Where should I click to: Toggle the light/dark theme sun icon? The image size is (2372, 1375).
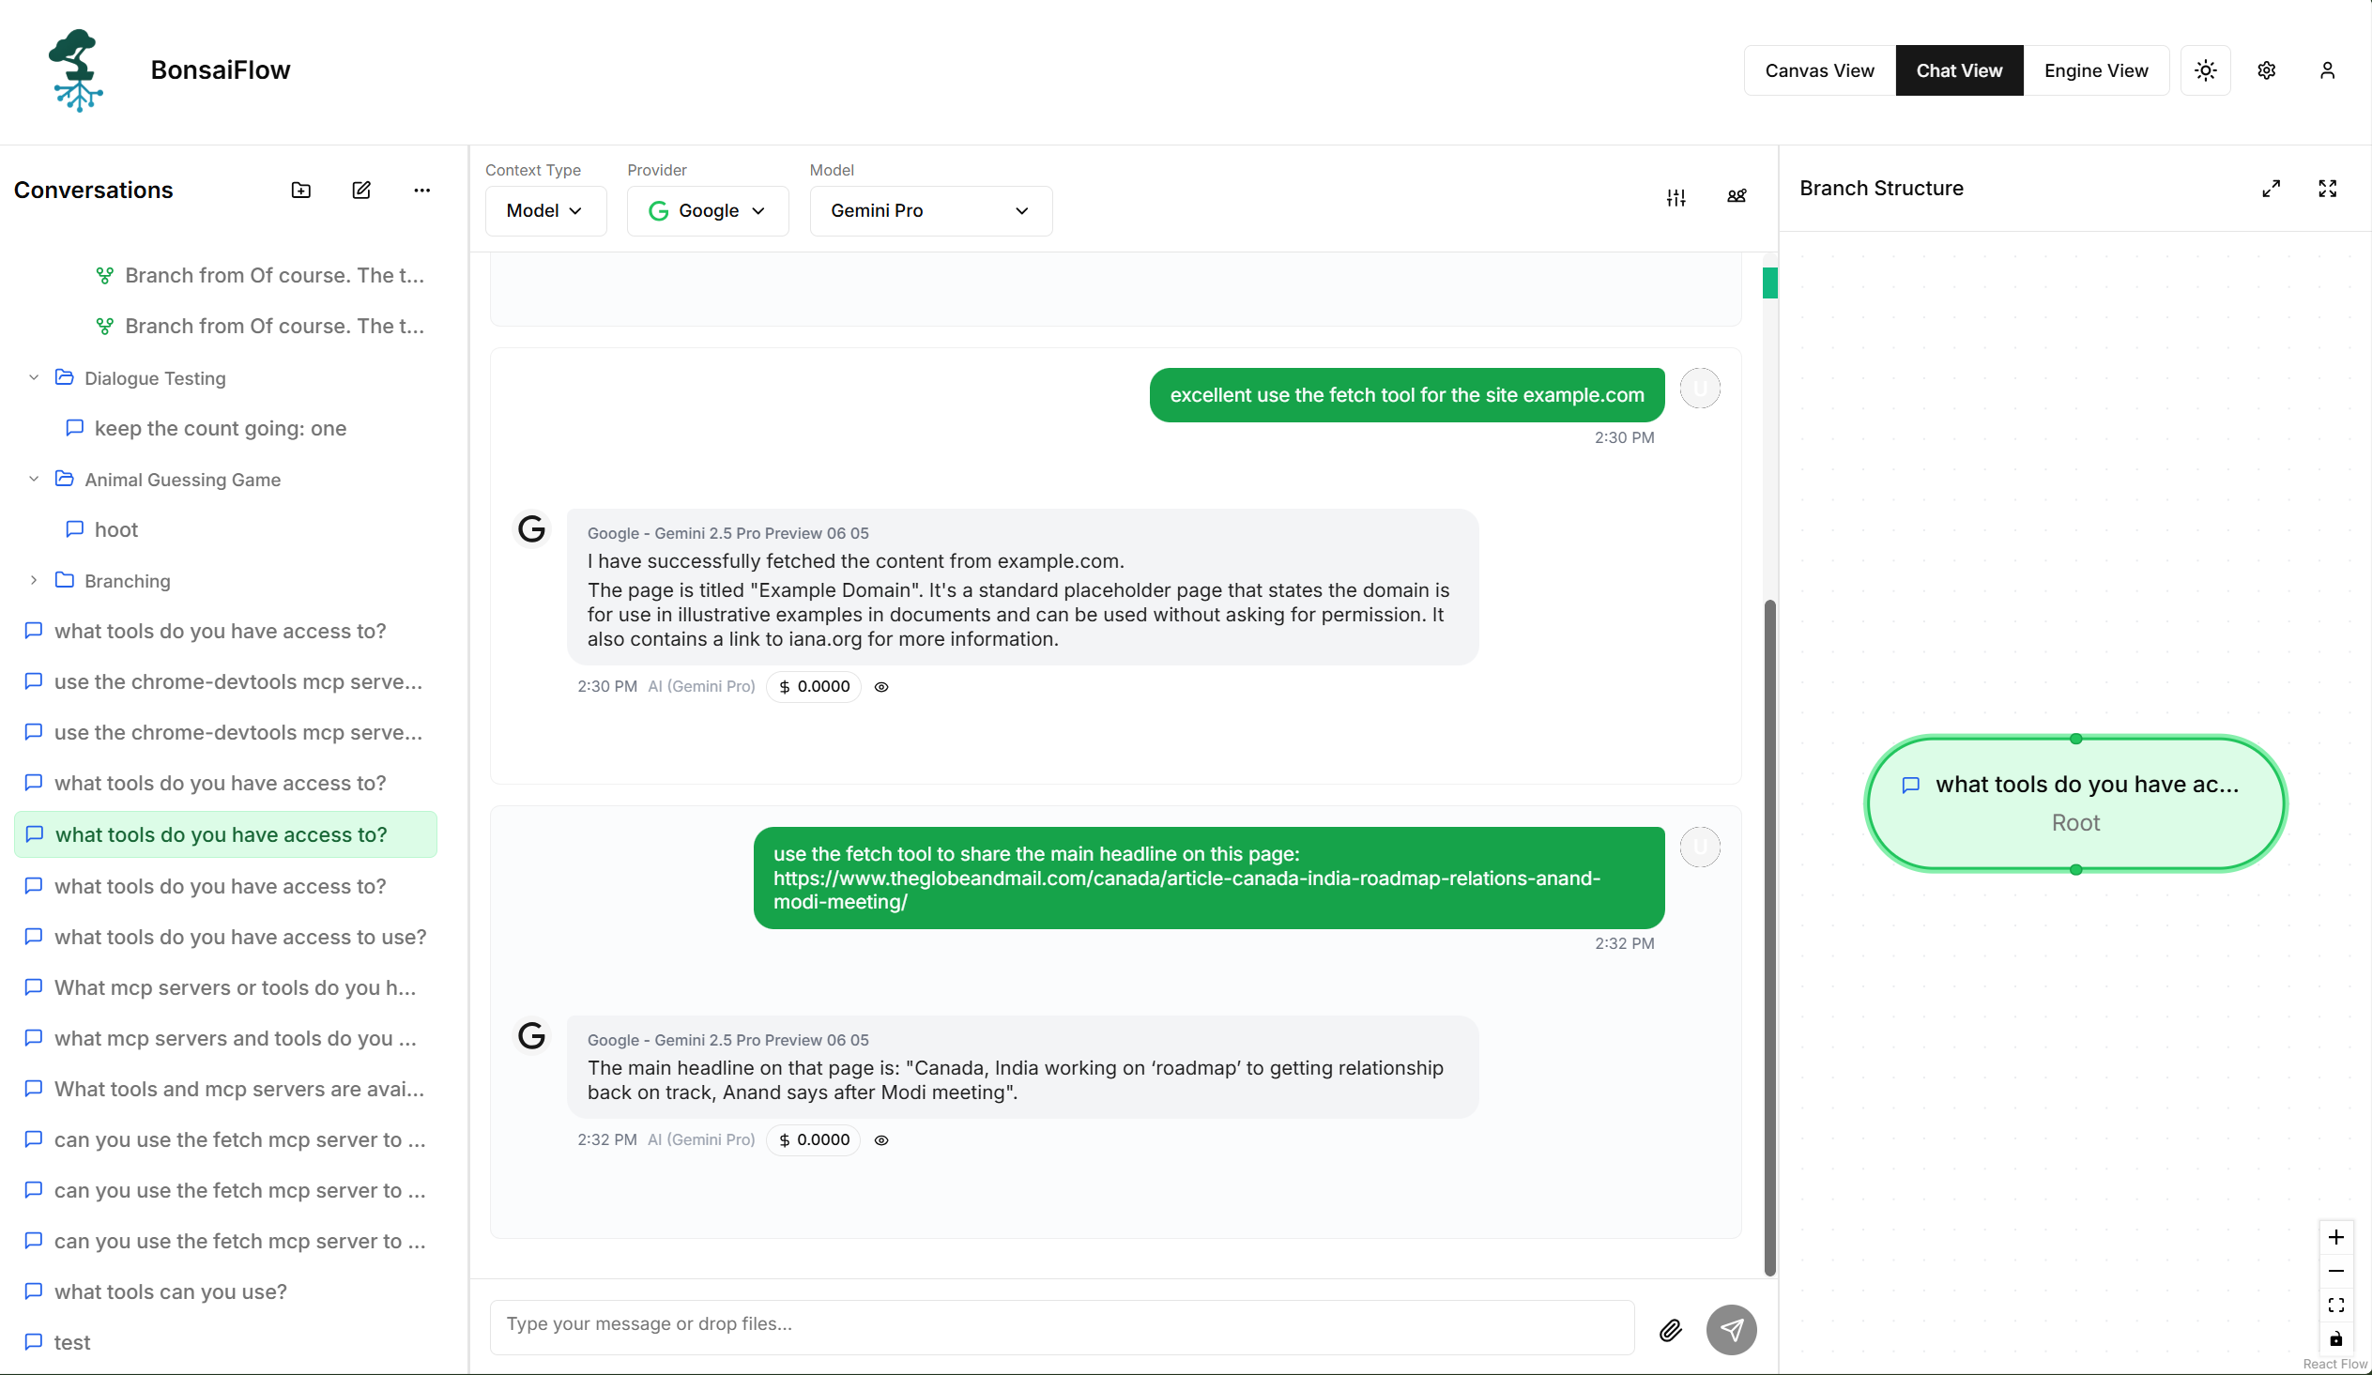tap(2206, 70)
